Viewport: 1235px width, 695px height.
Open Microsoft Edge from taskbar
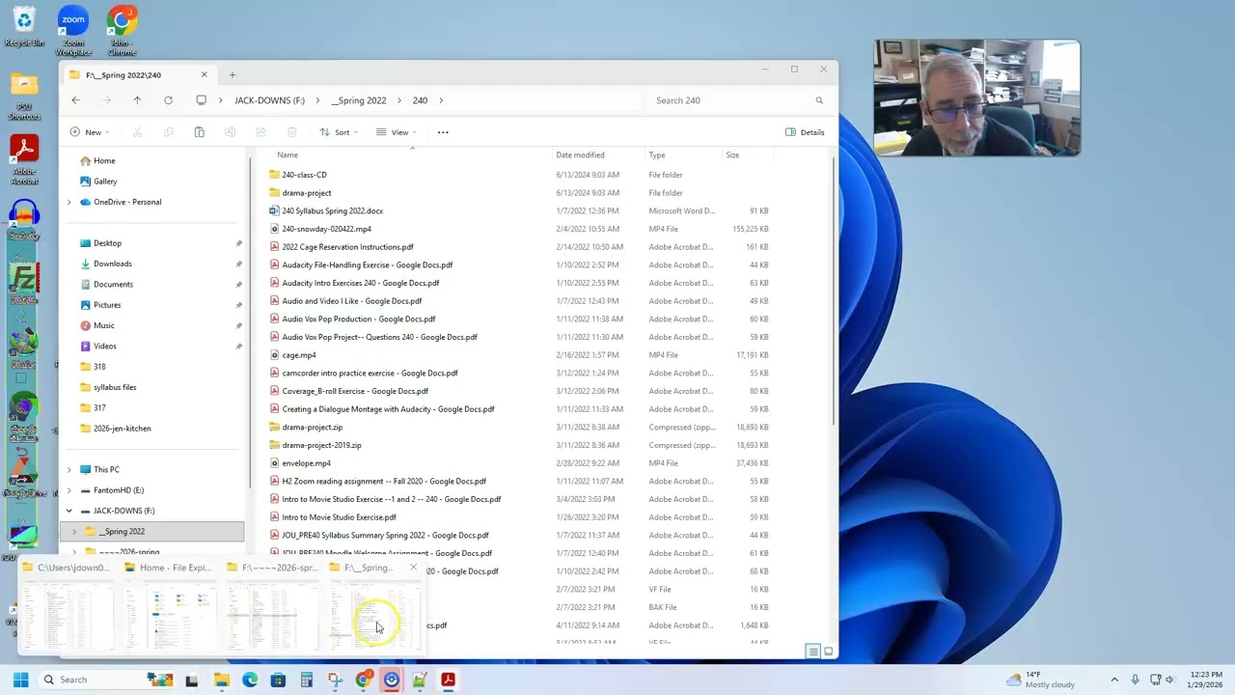(x=250, y=680)
